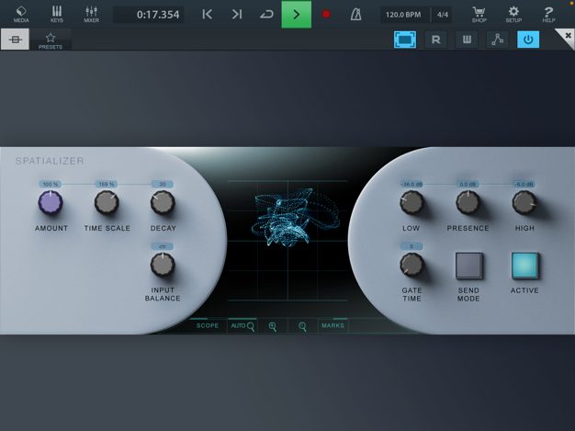Open the Help menu
This screenshot has height=431, width=575.
coord(548,14)
